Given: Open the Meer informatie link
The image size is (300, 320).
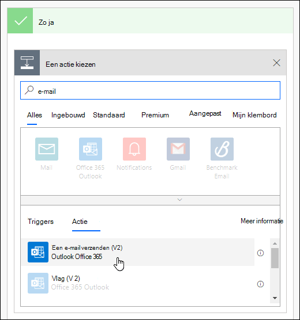Looking at the screenshot, I should pos(262,221).
